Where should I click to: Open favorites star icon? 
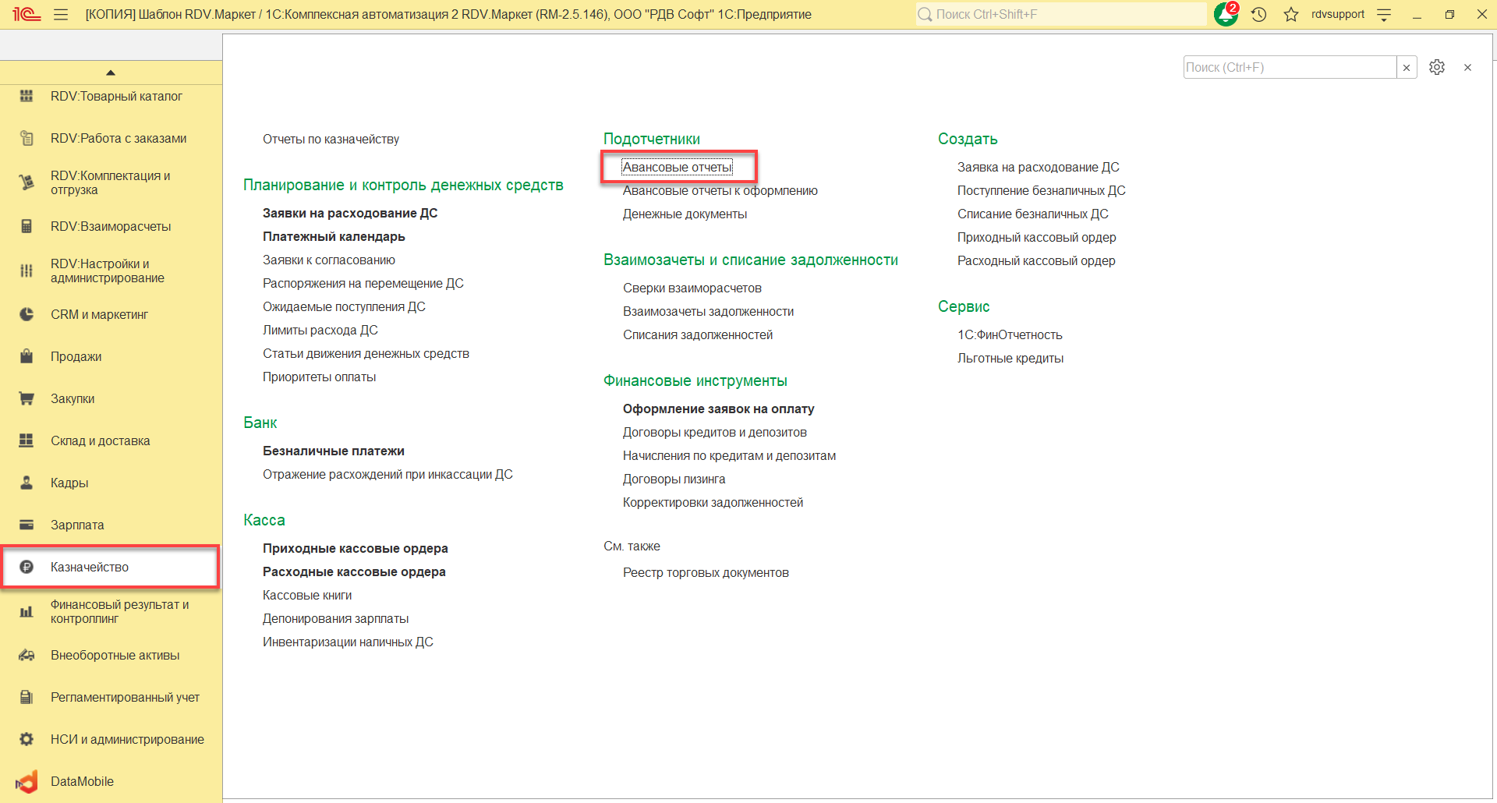click(1291, 14)
